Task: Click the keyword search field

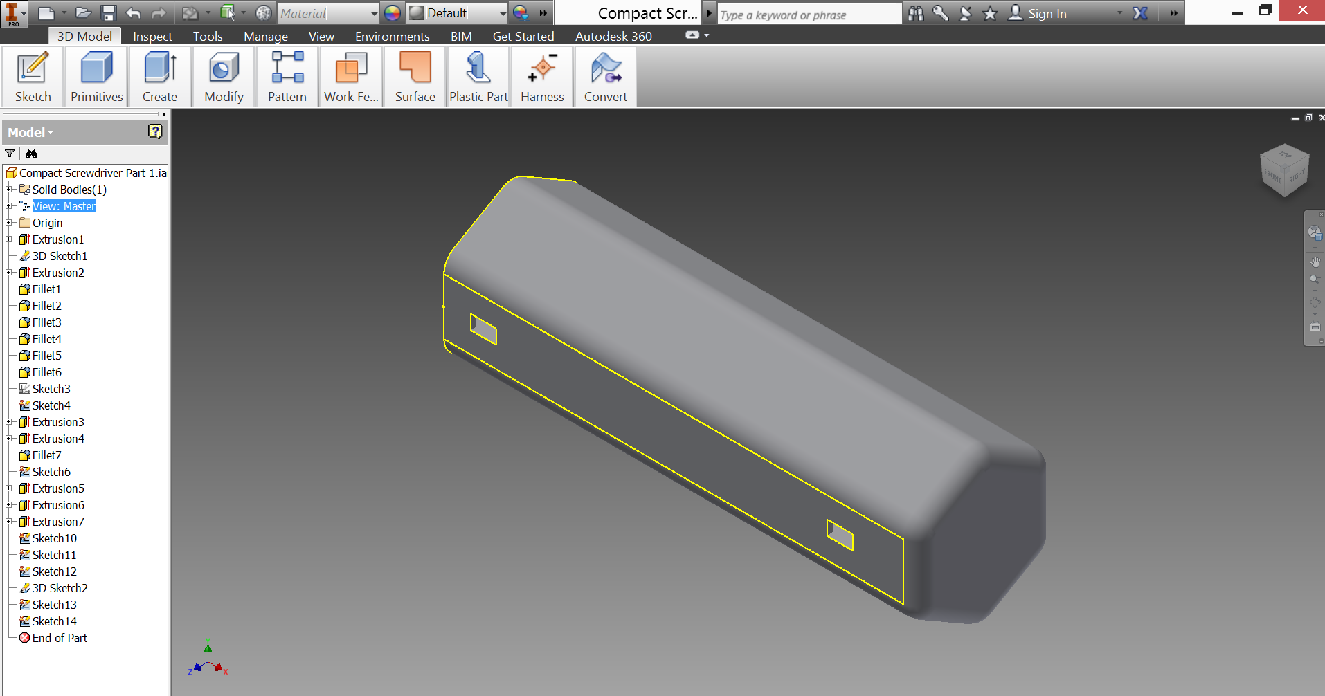Action: tap(809, 15)
